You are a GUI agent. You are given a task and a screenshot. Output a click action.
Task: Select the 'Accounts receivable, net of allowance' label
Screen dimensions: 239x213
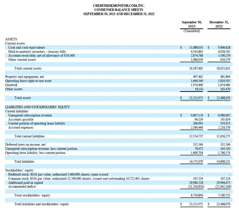click(x=41, y=55)
